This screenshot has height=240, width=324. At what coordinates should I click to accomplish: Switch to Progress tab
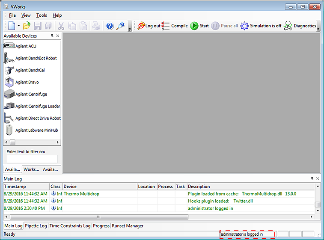(101, 226)
